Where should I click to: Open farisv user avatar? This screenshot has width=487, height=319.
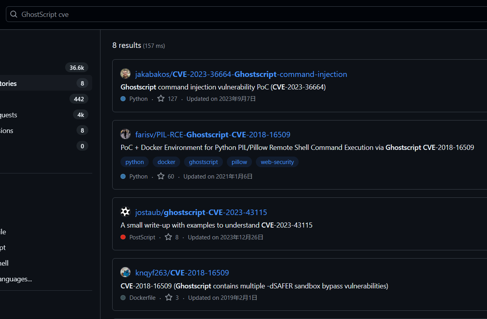(125, 134)
